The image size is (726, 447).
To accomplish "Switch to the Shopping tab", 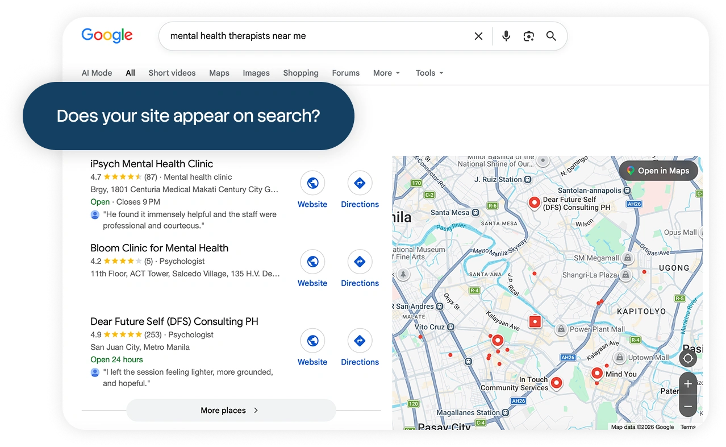I will pos(301,73).
